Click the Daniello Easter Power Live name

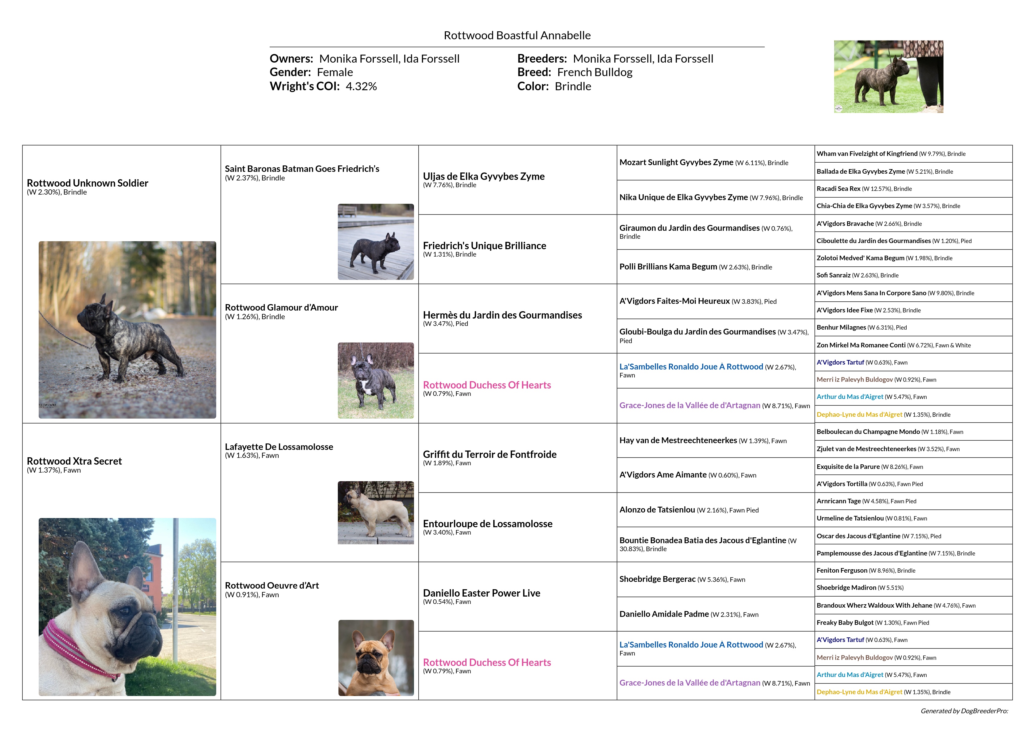[481, 593]
